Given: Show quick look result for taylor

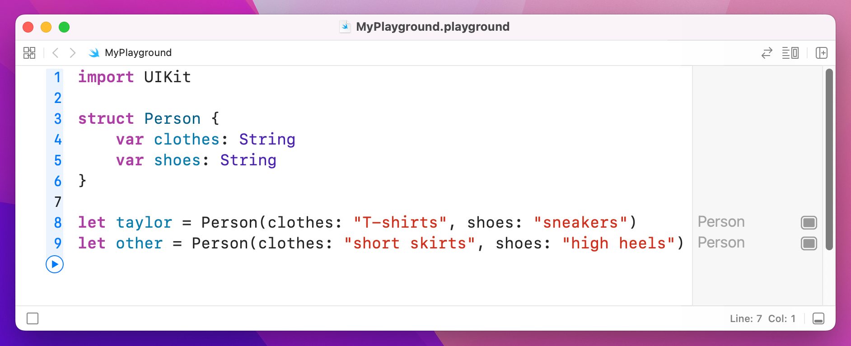Looking at the screenshot, I should point(809,223).
